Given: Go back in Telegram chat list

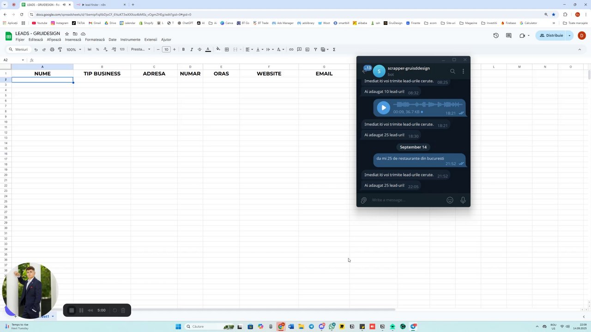Looking at the screenshot, I should point(364,71).
